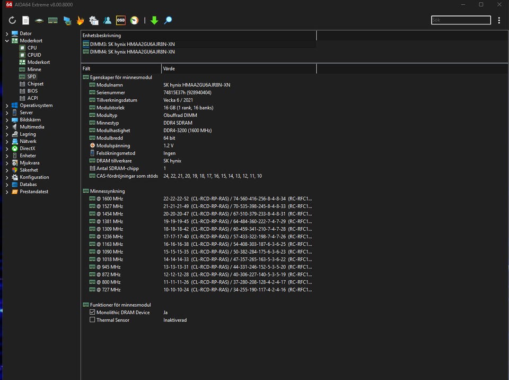Expand the Dator tree node
Image resolution: width=509 pixels, height=380 pixels.
(x=7, y=33)
